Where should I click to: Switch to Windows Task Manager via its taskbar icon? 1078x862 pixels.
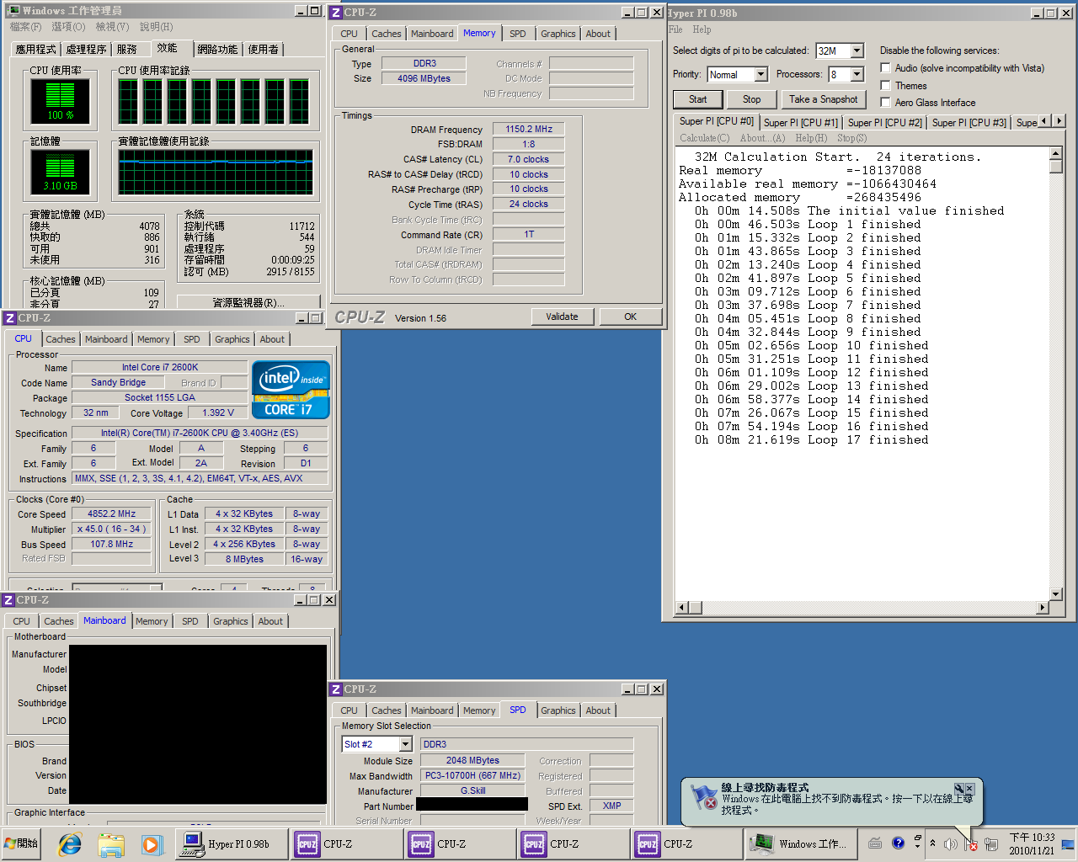(762, 843)
